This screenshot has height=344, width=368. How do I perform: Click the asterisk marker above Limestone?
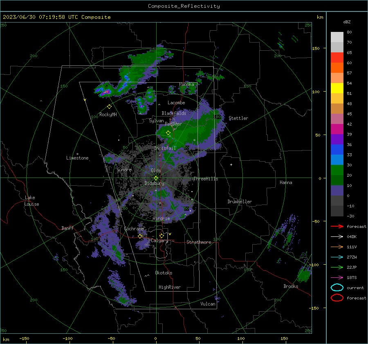click(x=77, y=154)
